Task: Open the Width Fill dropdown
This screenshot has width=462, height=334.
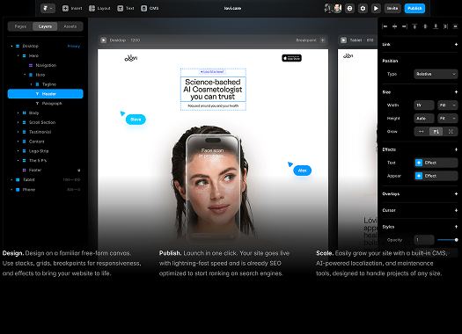Action: tap(448, 105)
